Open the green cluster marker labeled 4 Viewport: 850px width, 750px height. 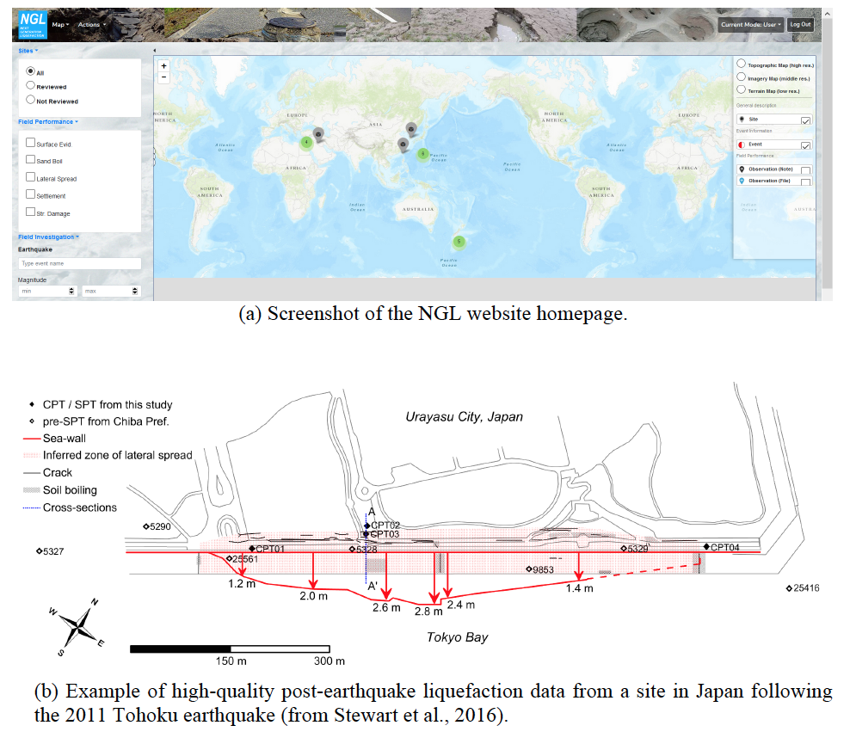point(306,143)
